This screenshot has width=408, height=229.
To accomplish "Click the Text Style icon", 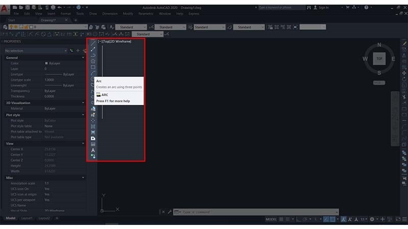I will tap(112, 27).
